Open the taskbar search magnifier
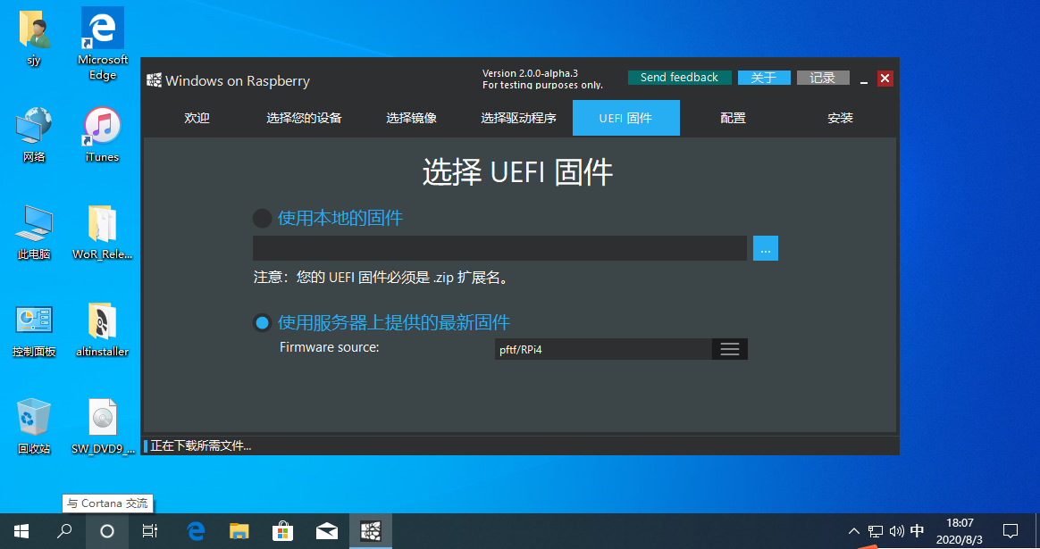 pyautogui.click(x=64, y=531)
